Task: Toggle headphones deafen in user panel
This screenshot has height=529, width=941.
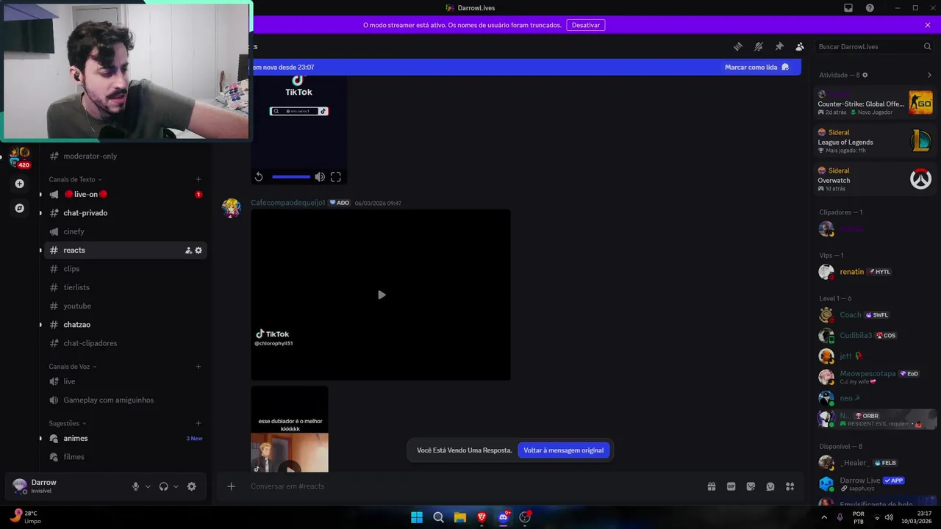Action: (x=164, y=486)
